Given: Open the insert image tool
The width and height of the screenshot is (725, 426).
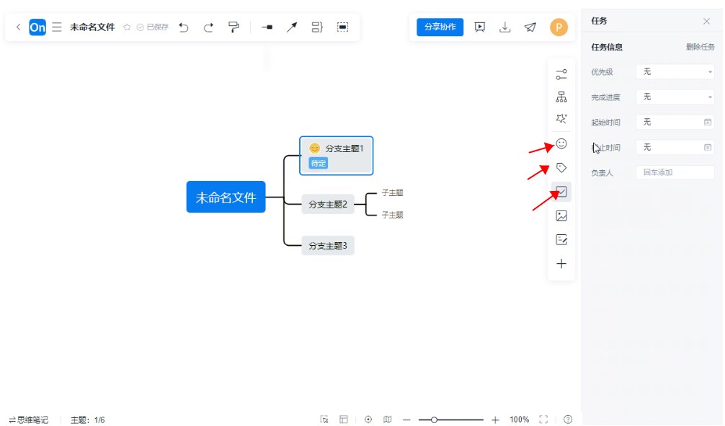Looking at the screenshot, I should (x=561, y=216).
